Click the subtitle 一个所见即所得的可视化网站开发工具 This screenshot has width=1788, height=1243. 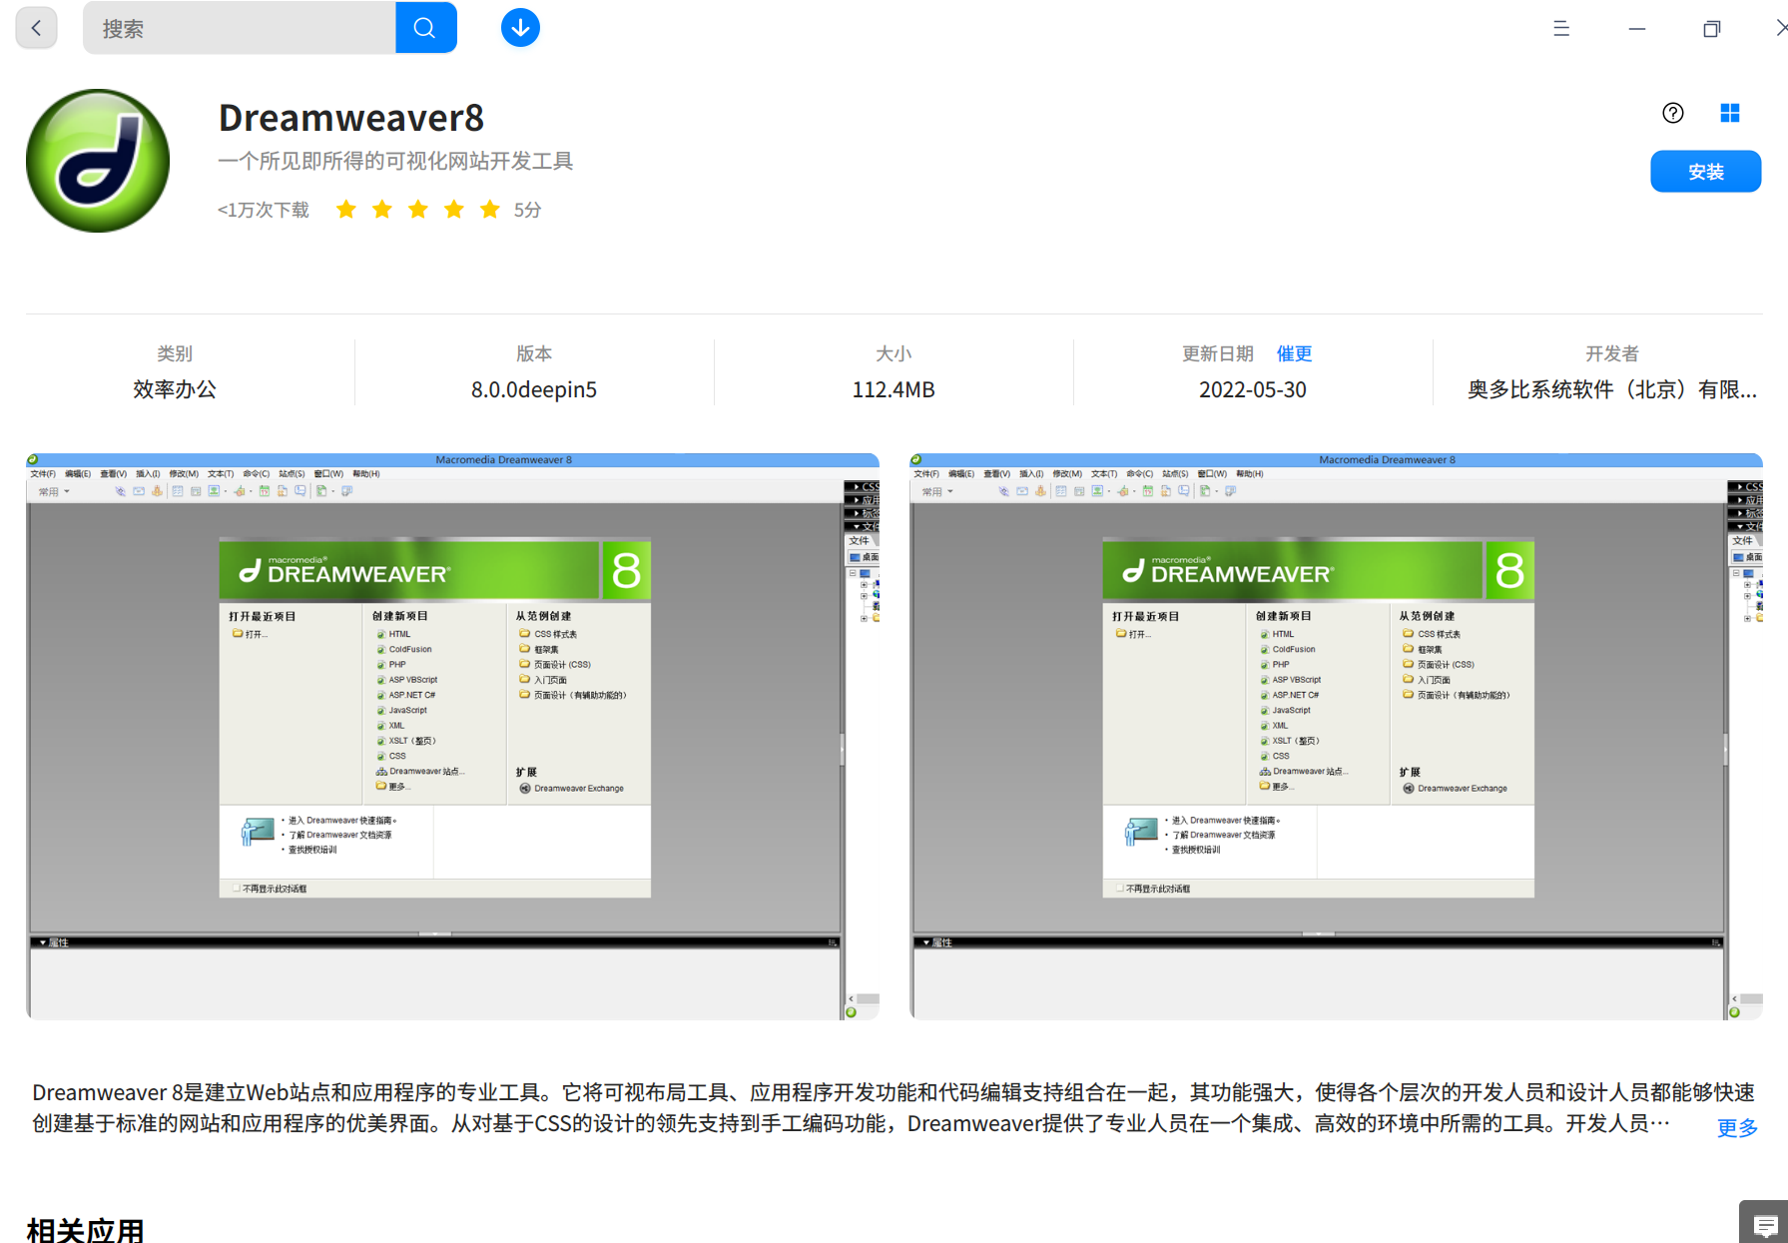click(x=395, y=162)
